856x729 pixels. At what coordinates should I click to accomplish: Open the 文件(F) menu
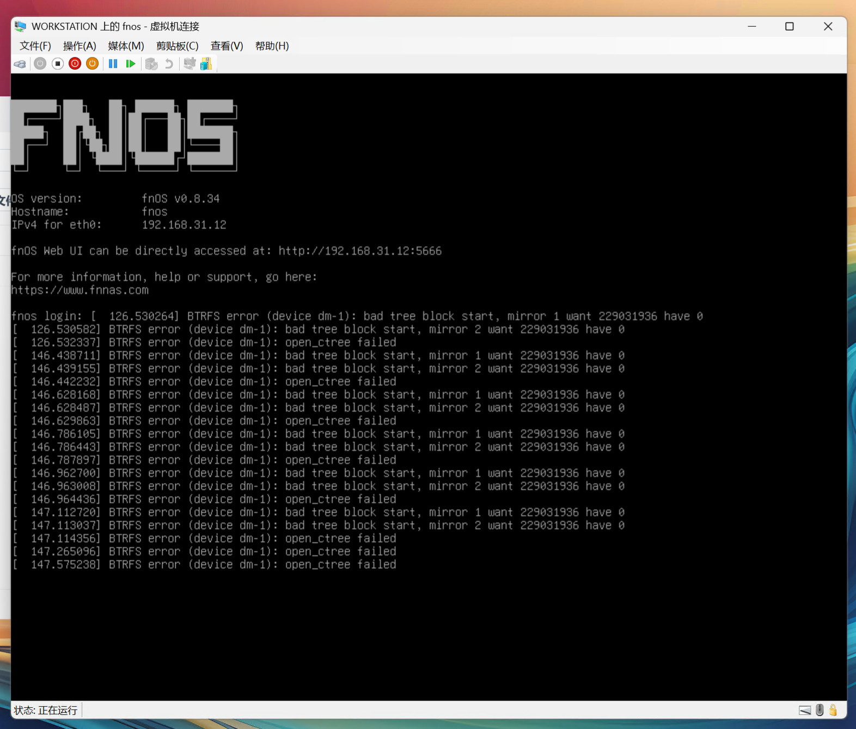coord(35,46)
